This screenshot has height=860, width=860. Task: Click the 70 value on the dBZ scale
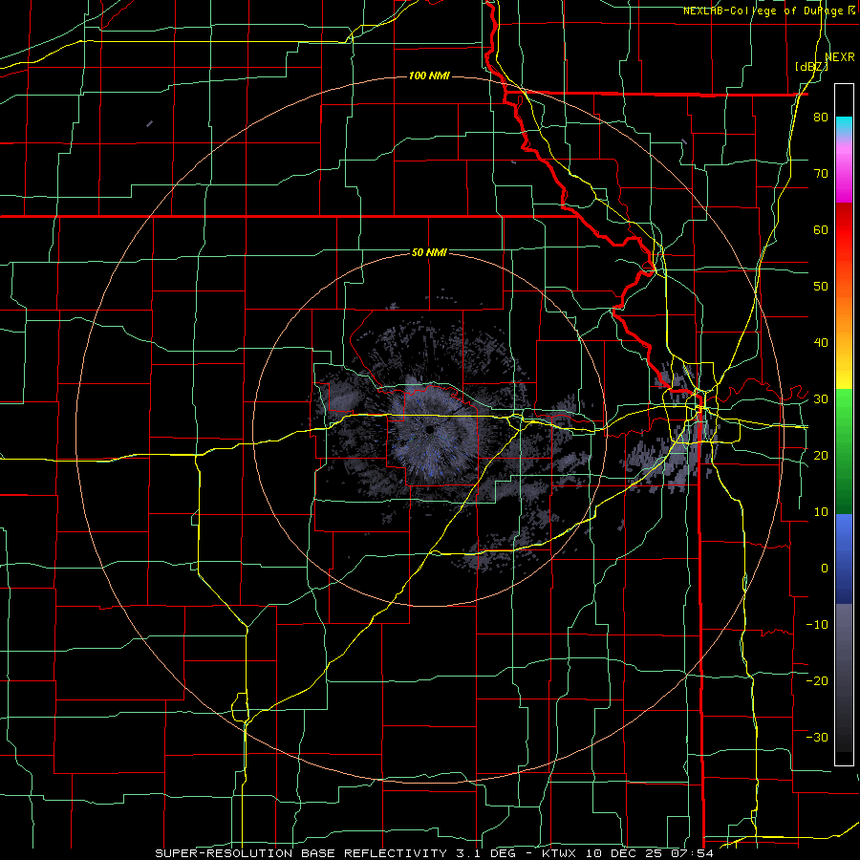821,174
